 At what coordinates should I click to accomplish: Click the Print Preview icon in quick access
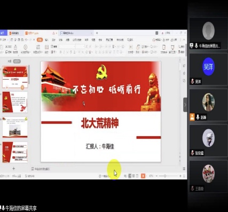pyautogui.click(x=22, y=40)
